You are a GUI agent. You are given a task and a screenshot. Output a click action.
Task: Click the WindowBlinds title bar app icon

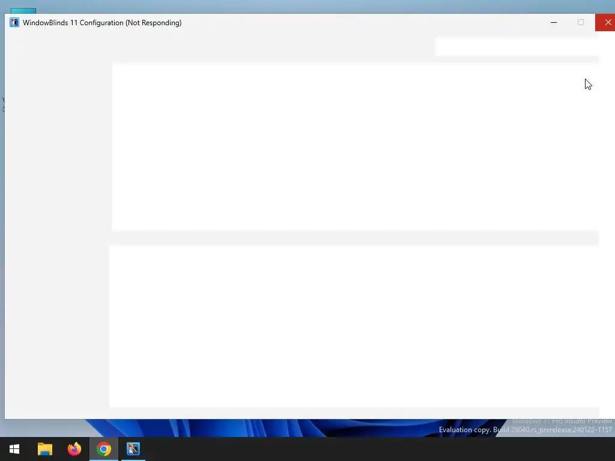(x=14, y=22)
